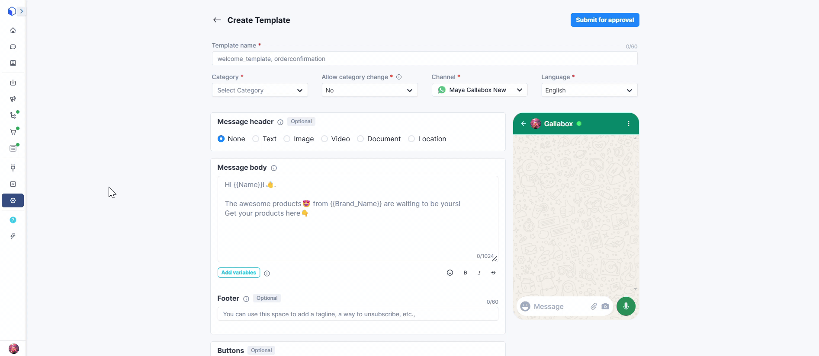Choose the Location header option
Screen dimensions: 819x356
tap(411, 139)
